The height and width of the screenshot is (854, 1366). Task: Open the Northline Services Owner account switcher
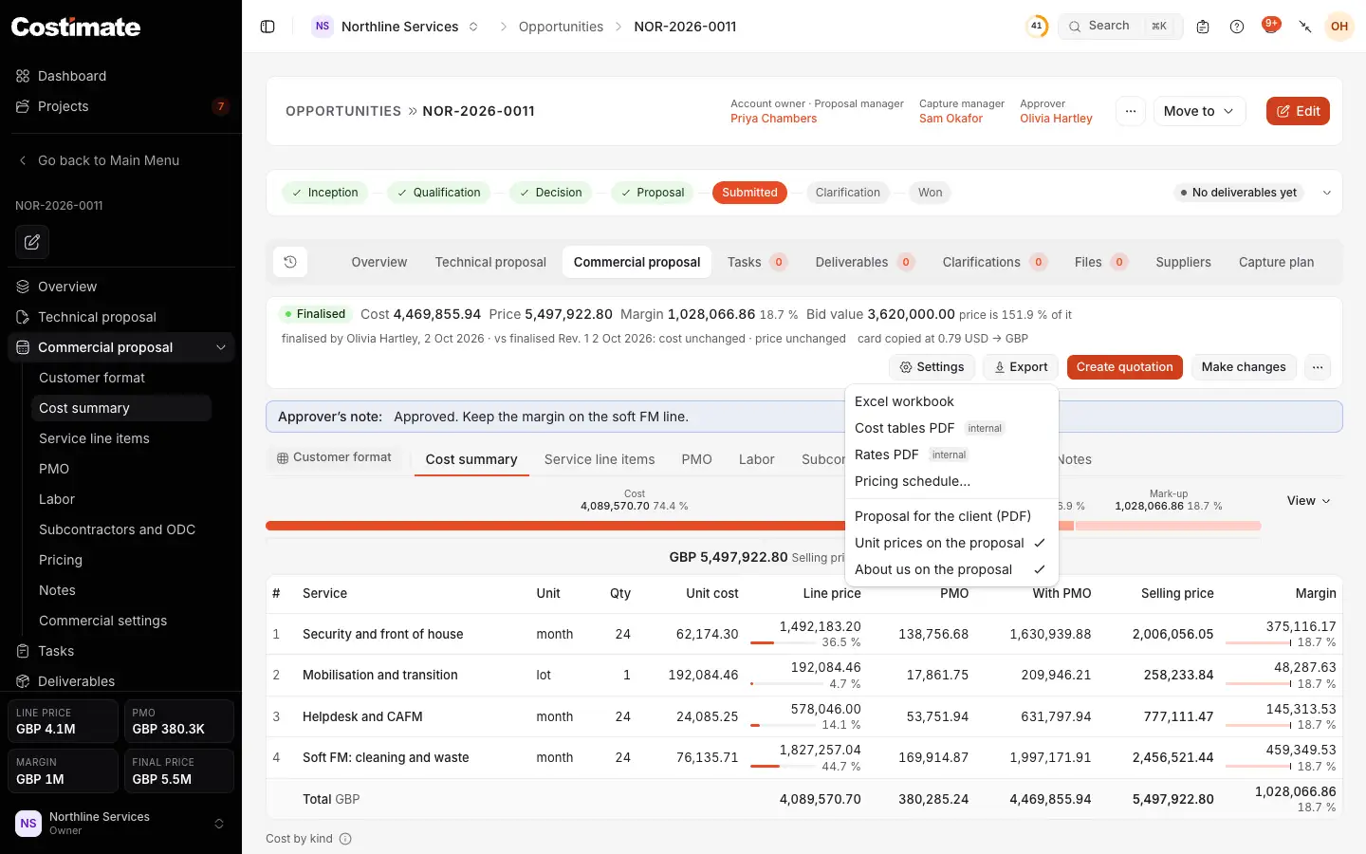coord(120,823)
